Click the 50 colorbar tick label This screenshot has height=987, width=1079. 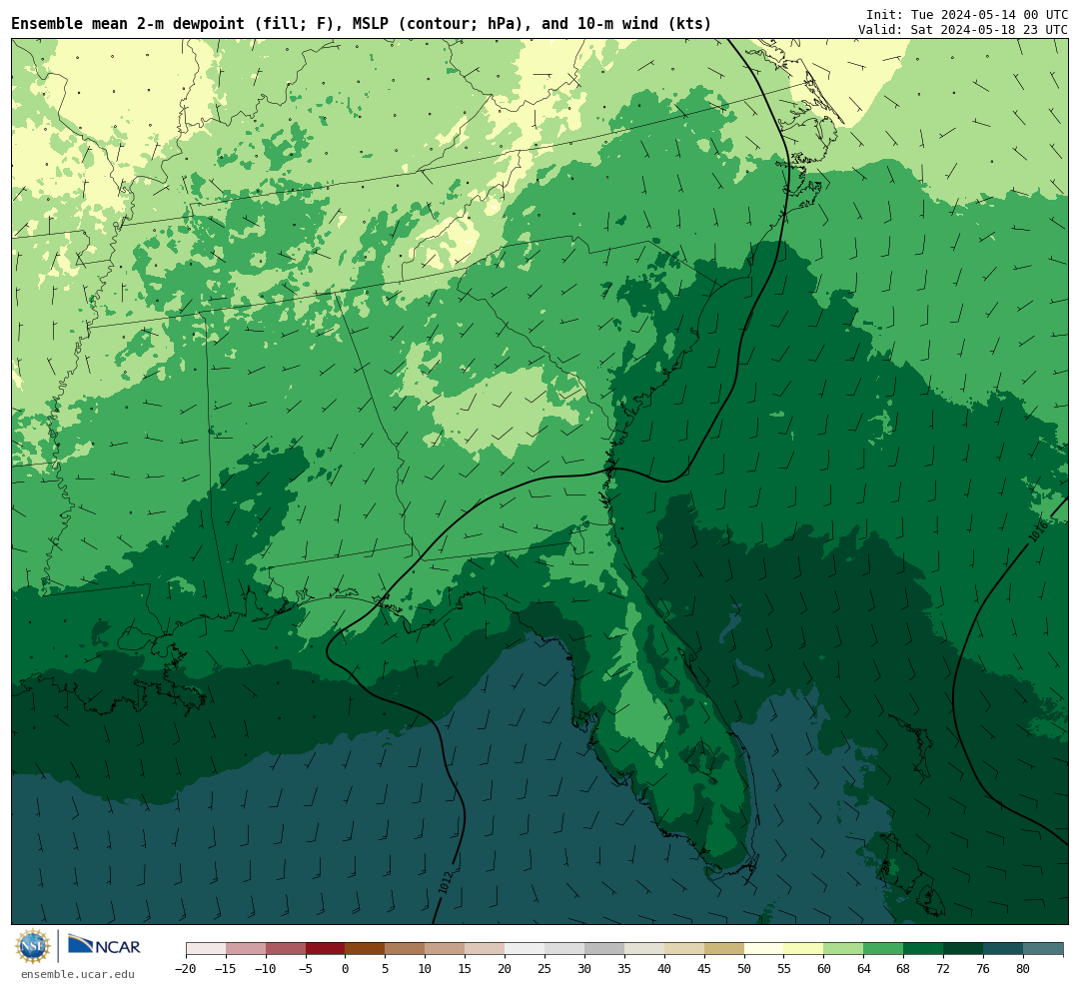coord(744,968)
